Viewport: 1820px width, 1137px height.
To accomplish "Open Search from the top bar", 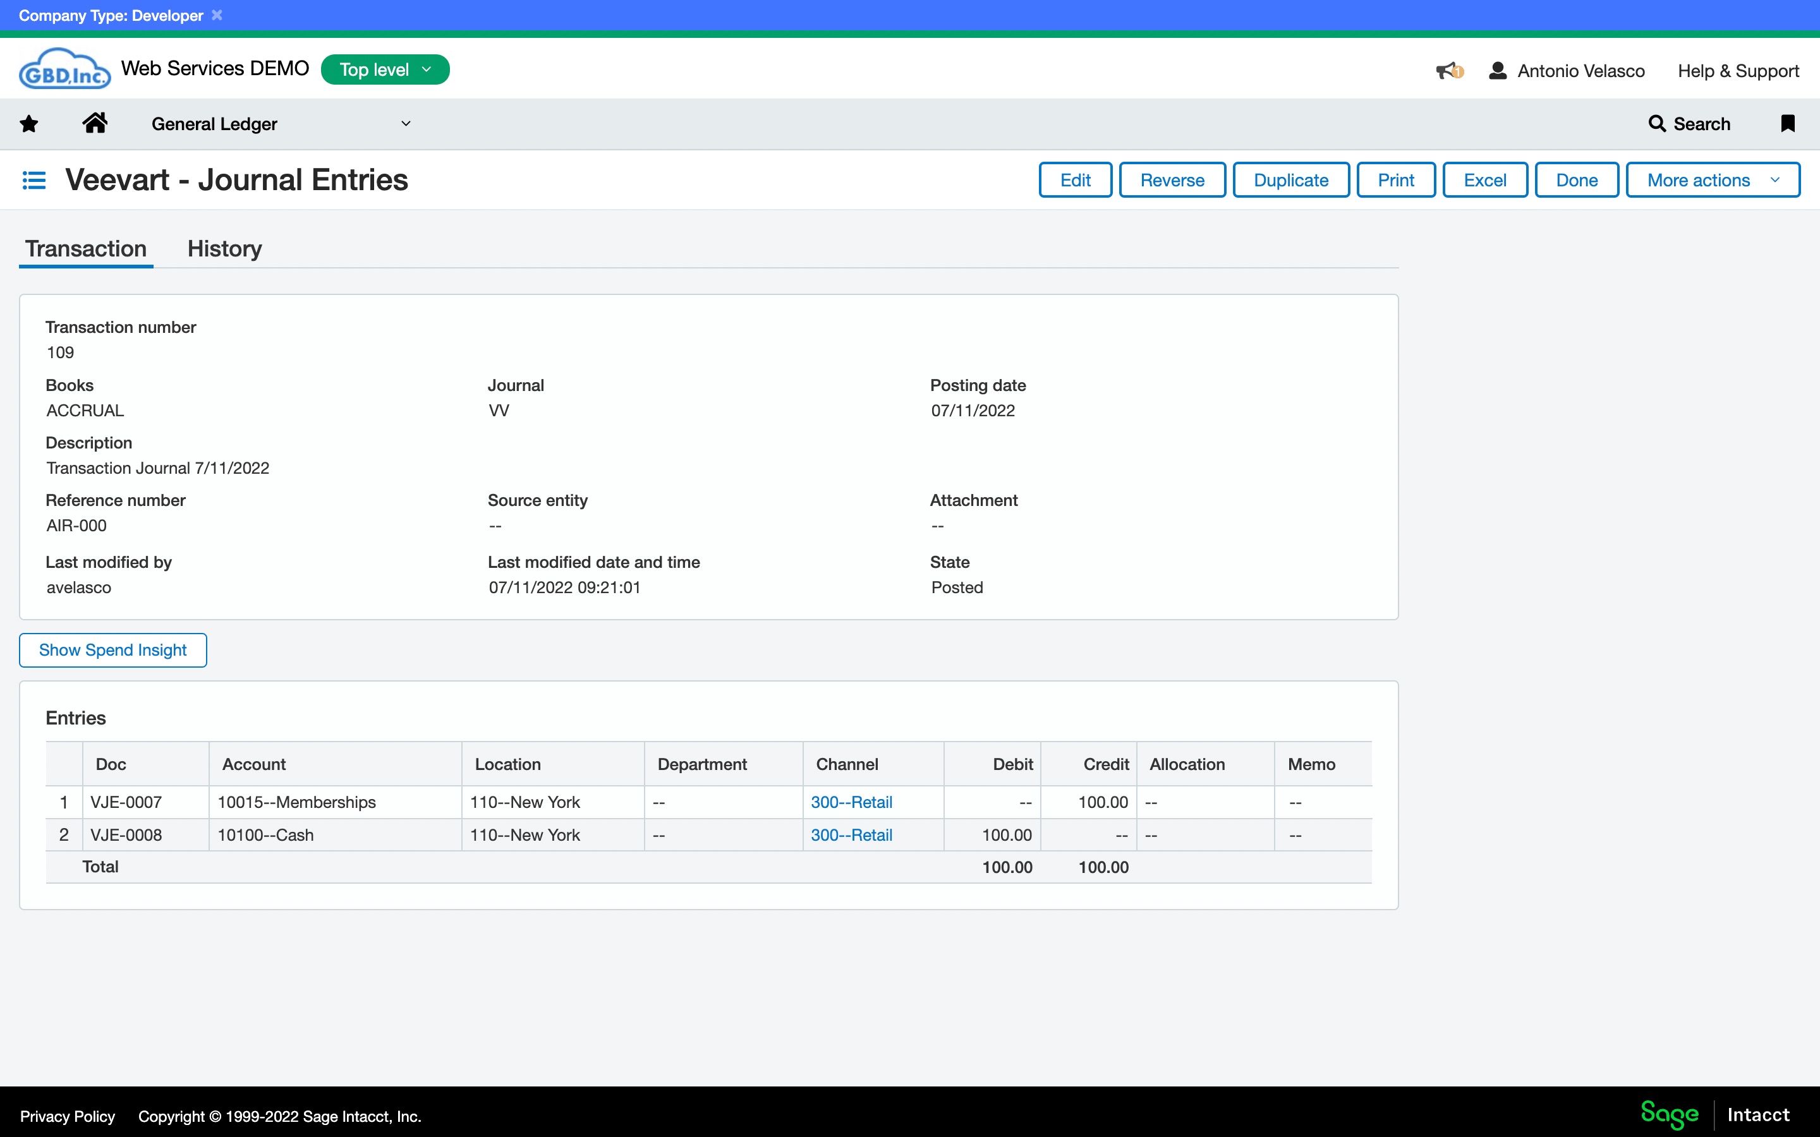I will tap(1690, 123).
